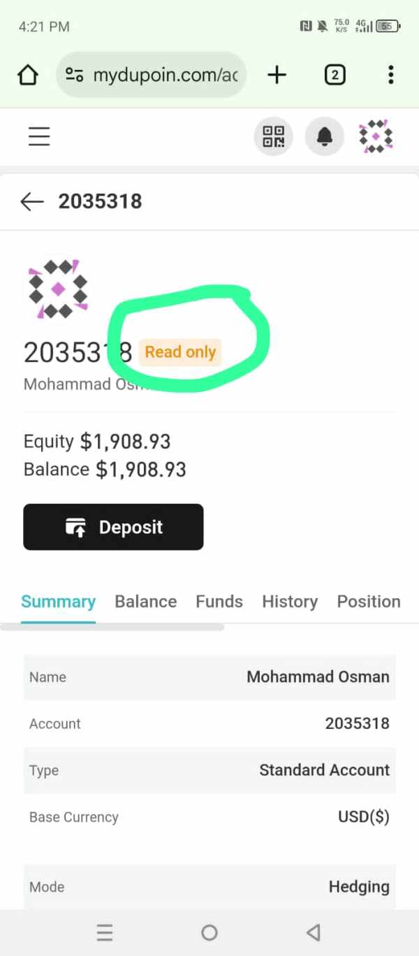Tap the Android back navigation button
The height and width of the screenshot is (956, 419).
314,932
